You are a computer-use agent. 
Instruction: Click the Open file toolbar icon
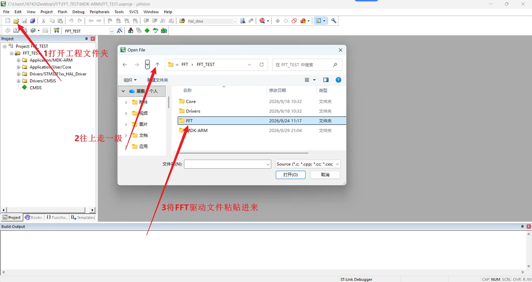[x=16, y=21]
